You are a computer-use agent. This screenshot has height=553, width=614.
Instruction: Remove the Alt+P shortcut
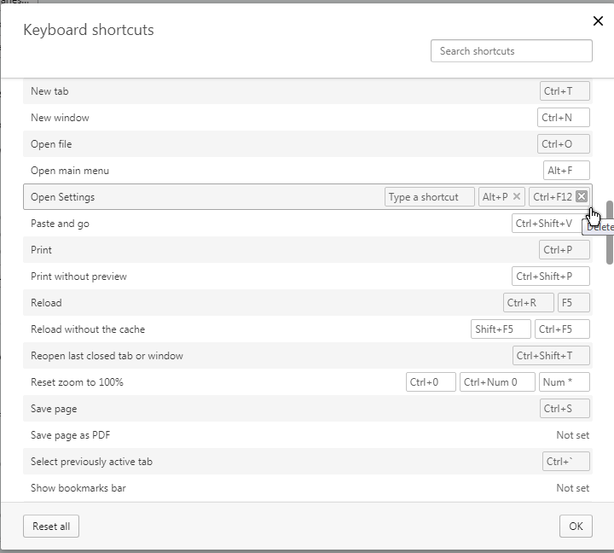click(x=517, y=196)
